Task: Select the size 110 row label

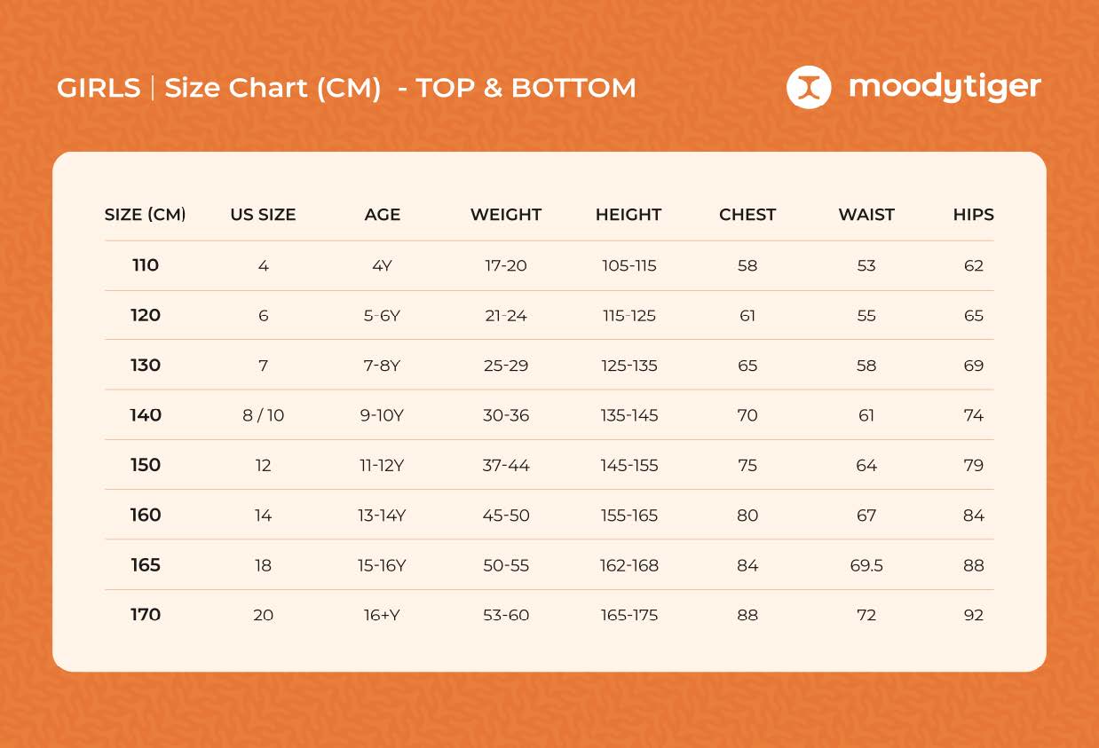Action: (146, 265)
